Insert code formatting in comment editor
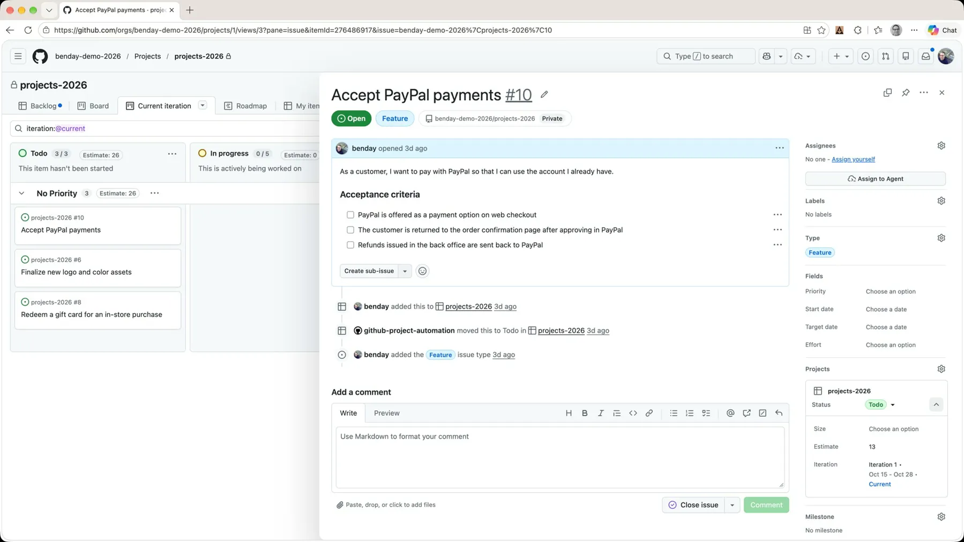The width and height of the screenshot is (964, 542). tap(633, 413)
